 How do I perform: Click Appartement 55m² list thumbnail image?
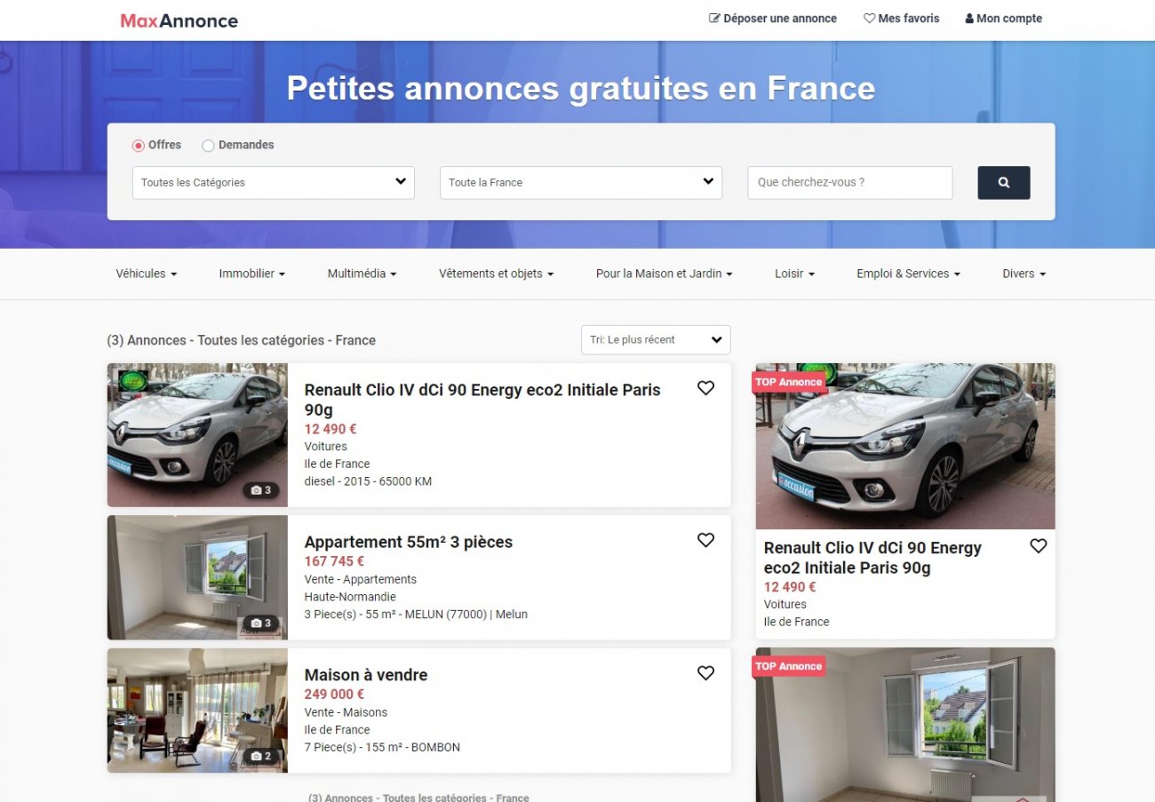(197, 577)
